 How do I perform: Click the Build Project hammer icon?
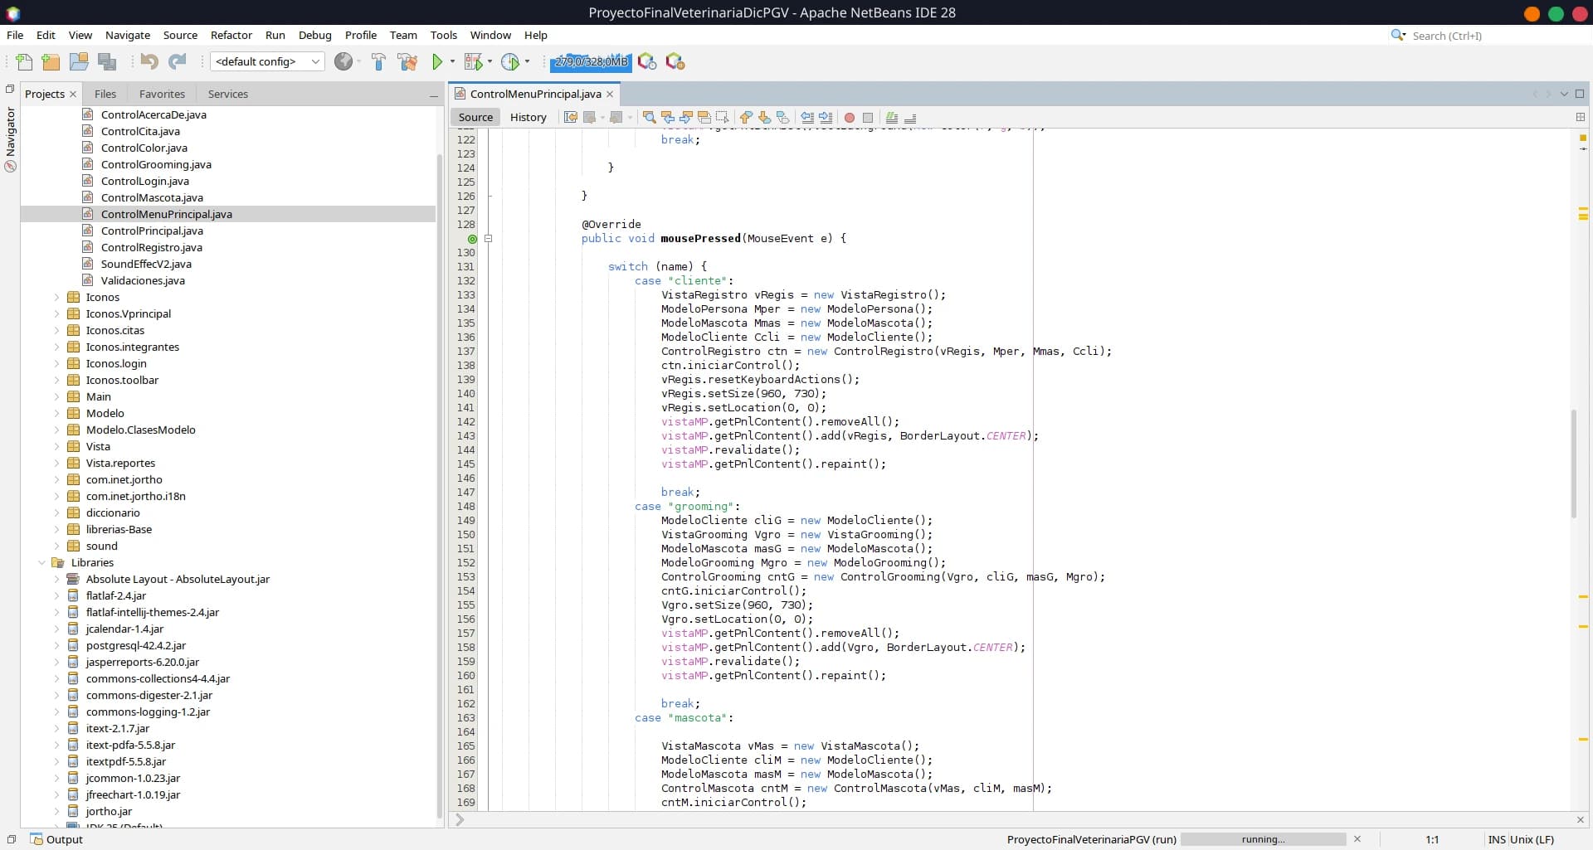coord(378,62)
